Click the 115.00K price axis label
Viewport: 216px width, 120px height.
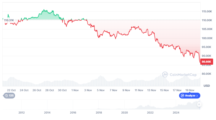click(x=207, y=11)
